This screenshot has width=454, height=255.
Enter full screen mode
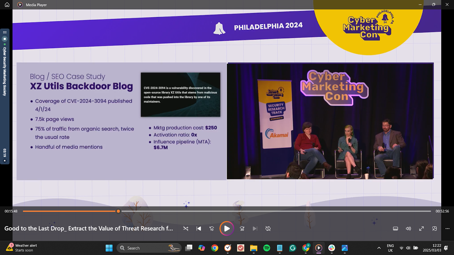[421, 228]
